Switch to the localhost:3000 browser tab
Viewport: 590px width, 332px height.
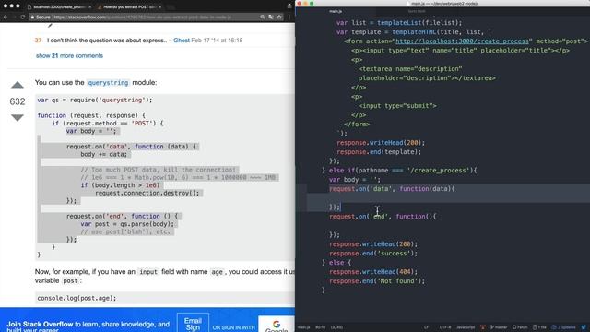pyautogui.click(x=58, y=6)
